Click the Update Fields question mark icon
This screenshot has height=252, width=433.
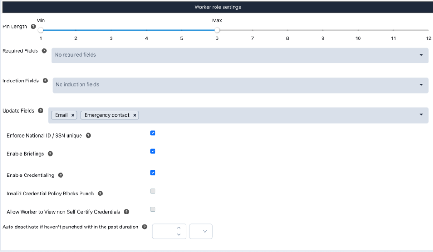(41, 111)
